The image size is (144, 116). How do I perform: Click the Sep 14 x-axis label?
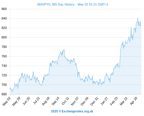click(x=55, y=101)
